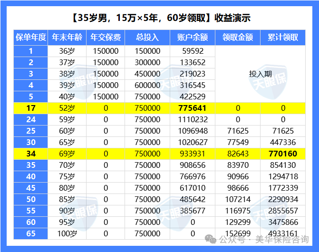Select the 59592 first-year balance cell

pyautogui.click(x=193, y=51)
